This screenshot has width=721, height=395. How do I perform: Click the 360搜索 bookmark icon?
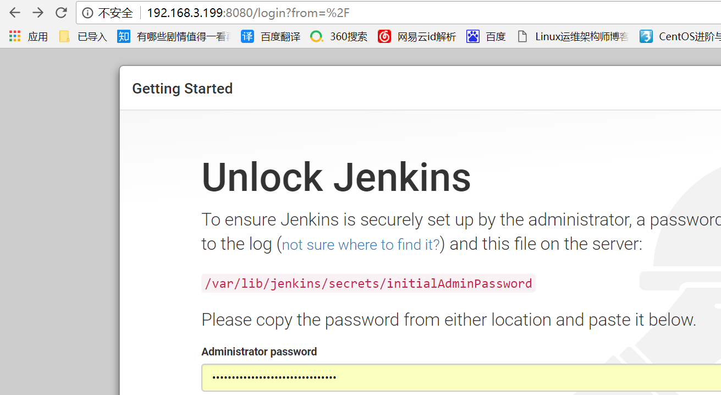click(x=316, y=36)
